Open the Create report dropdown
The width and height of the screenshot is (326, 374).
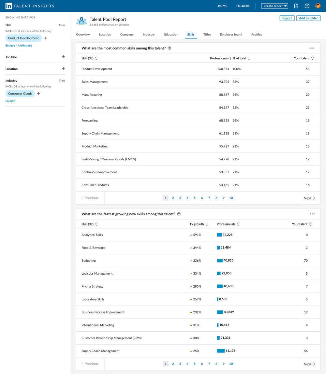pos(275,6)
